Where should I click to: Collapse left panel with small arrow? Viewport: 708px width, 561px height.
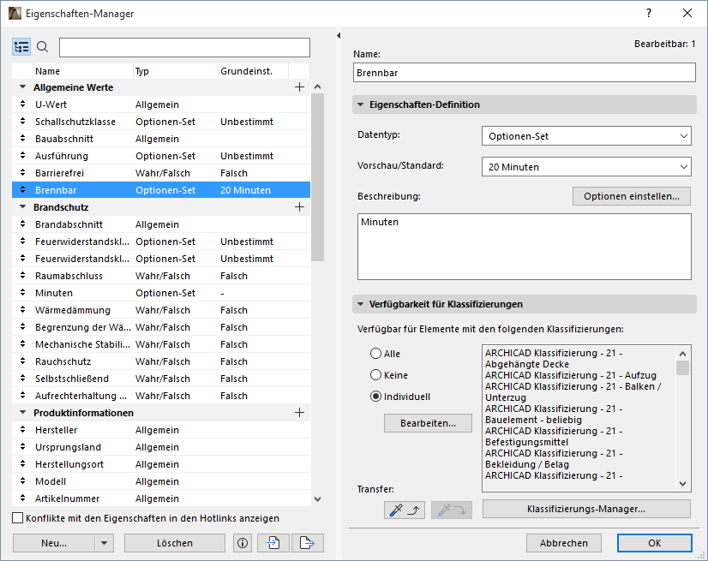[339, 36]
